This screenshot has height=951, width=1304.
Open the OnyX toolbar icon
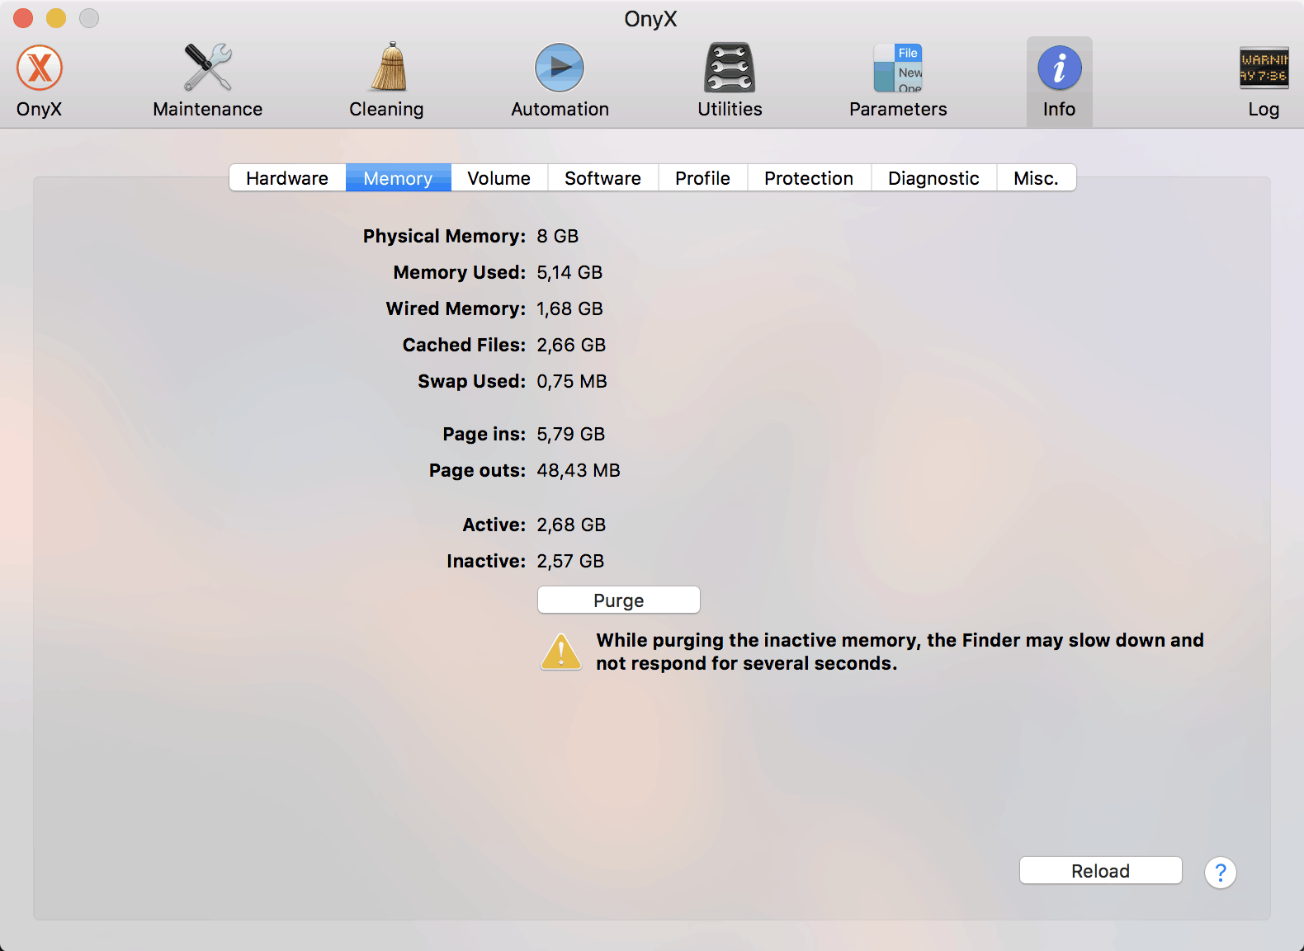(40, 68)
